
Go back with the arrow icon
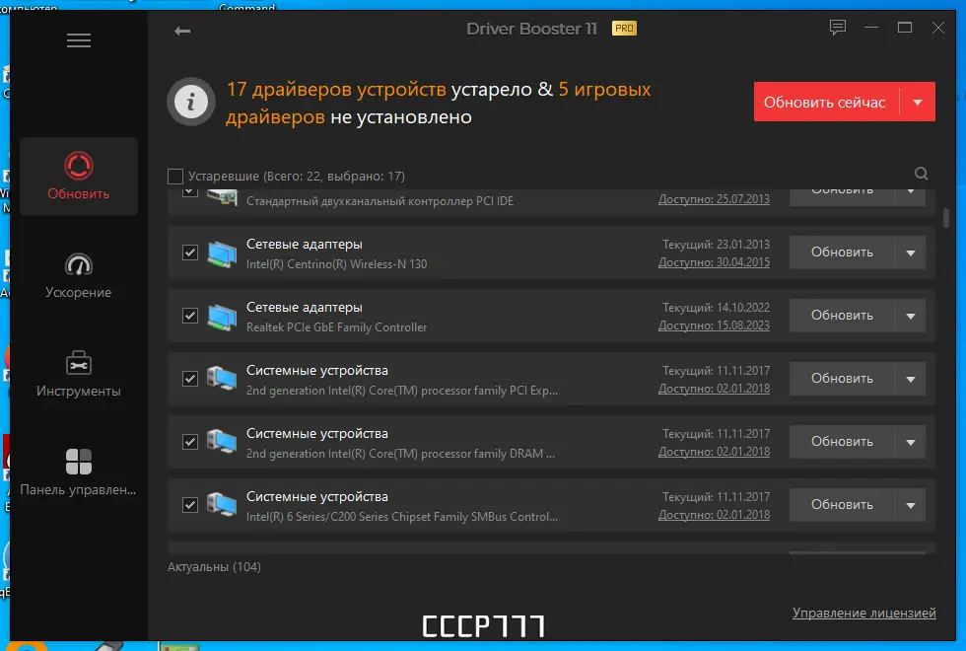pyautogui.click(x=182, y=31)
